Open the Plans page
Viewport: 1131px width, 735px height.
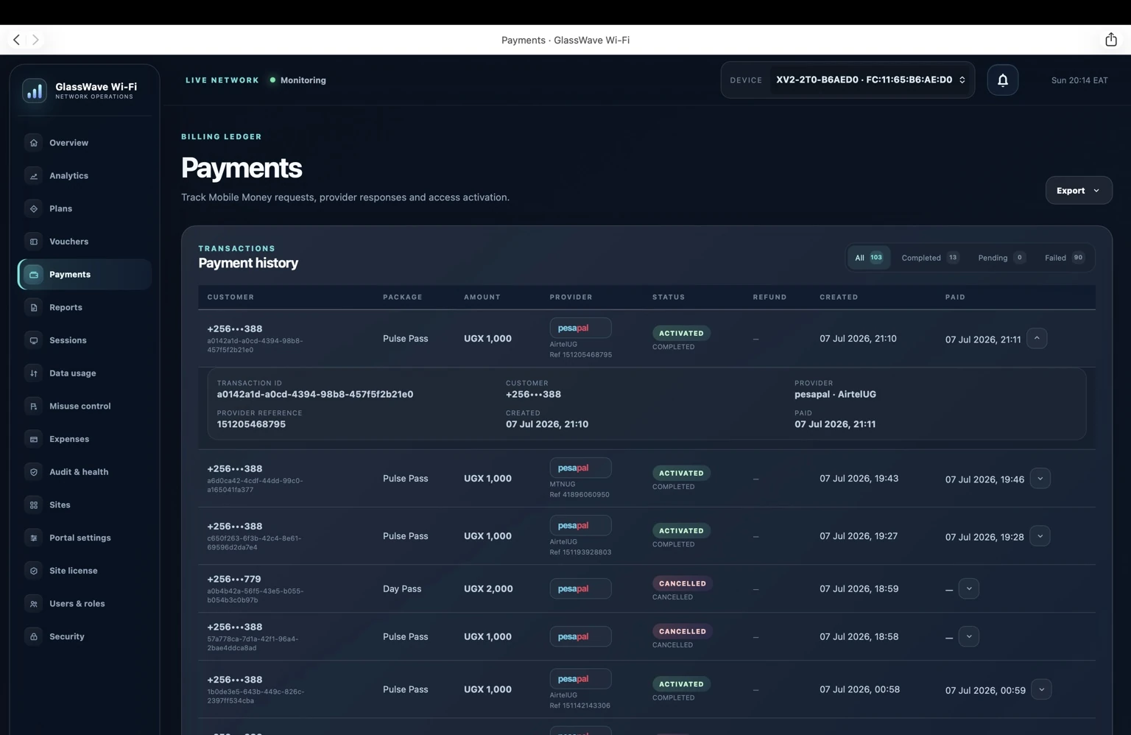[85, 208]
